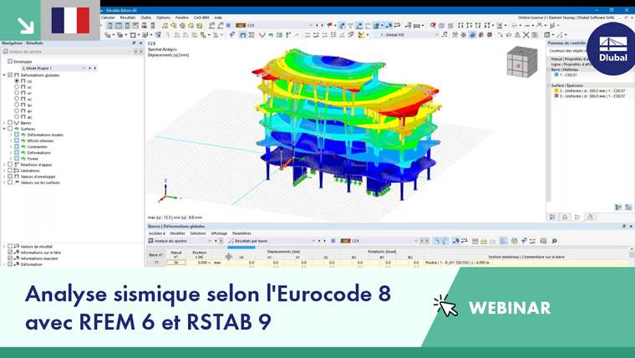Screen dimensions: 635x358
Task: Go to next mode with arrow beside Mode Propre
Action: click(95, 68)
